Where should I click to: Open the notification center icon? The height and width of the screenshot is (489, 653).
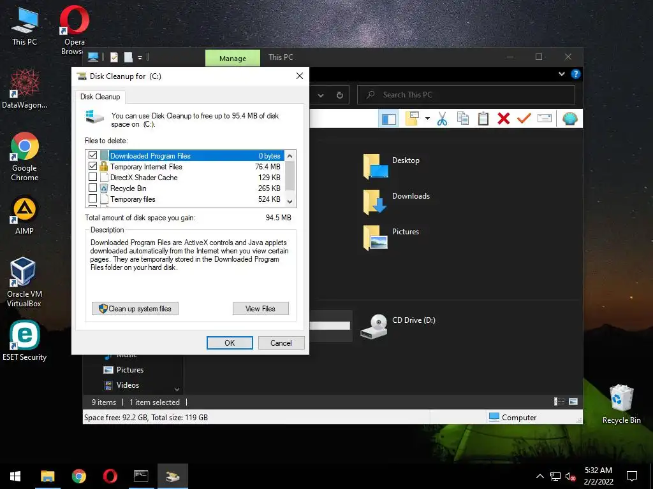point(632,476)
